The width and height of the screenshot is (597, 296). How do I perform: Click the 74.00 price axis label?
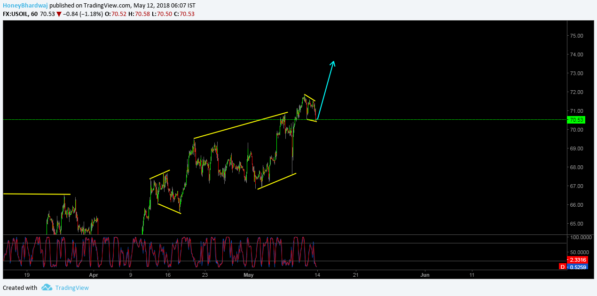click(576, 55)
